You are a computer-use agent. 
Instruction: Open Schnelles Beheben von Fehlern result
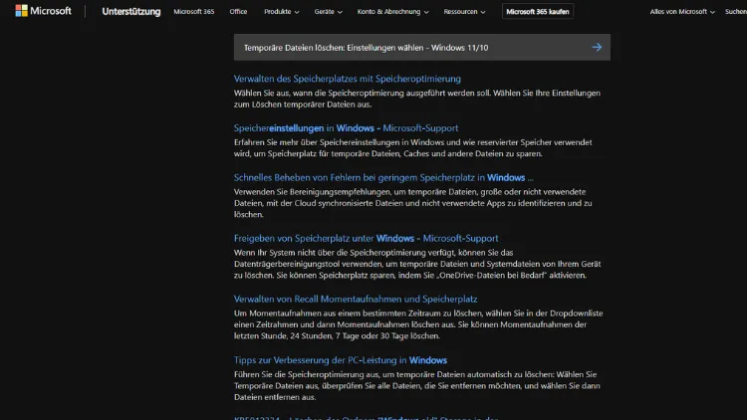(x=383, y=177)
